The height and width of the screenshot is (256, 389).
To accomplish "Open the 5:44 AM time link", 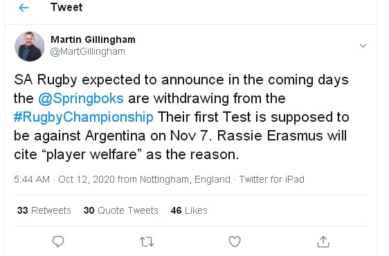I will coord(32,179).
